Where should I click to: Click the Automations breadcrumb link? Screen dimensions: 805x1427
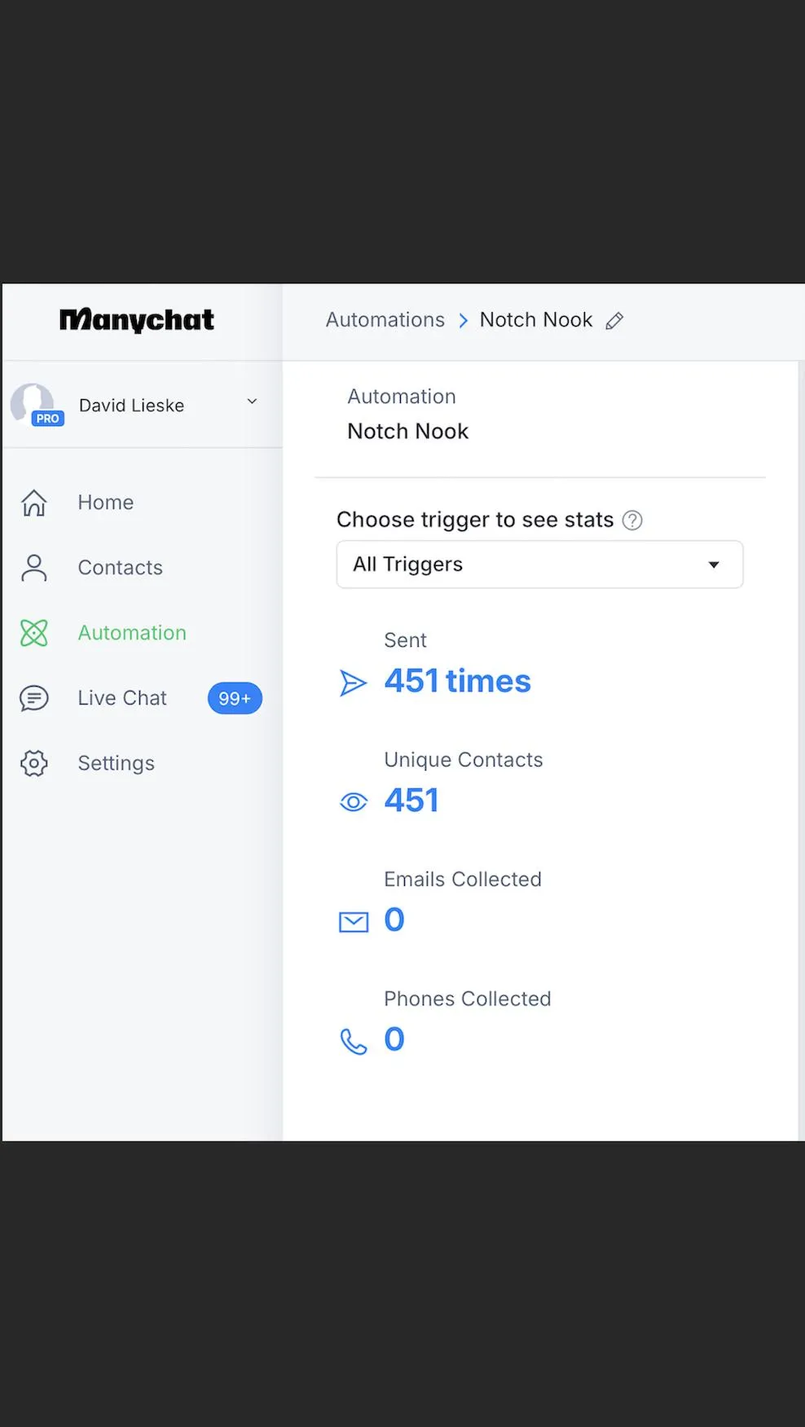(x=385, y=320)
